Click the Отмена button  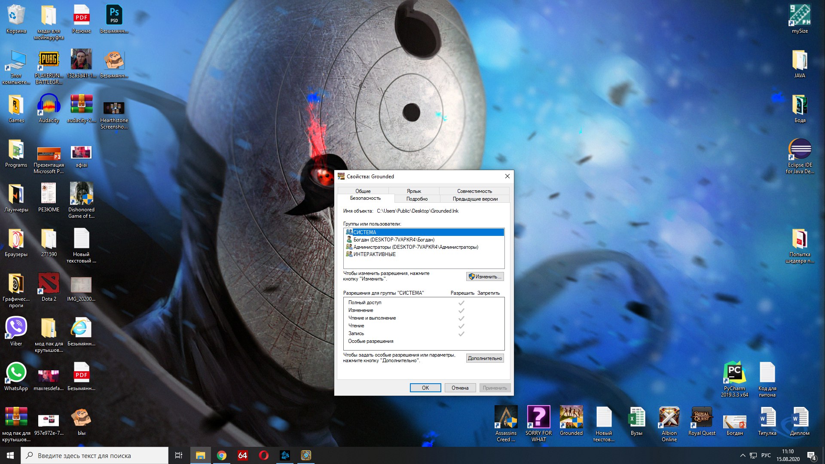click(460, 388)
